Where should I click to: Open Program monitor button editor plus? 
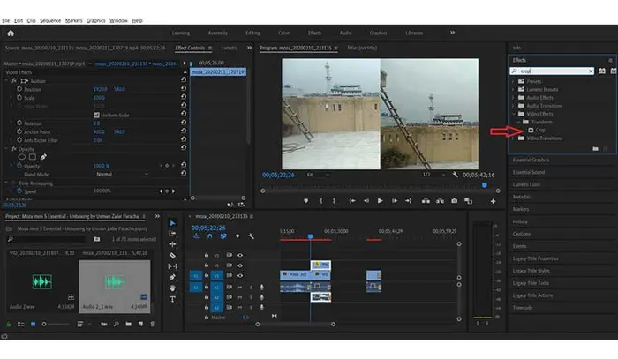pos(493,201)
